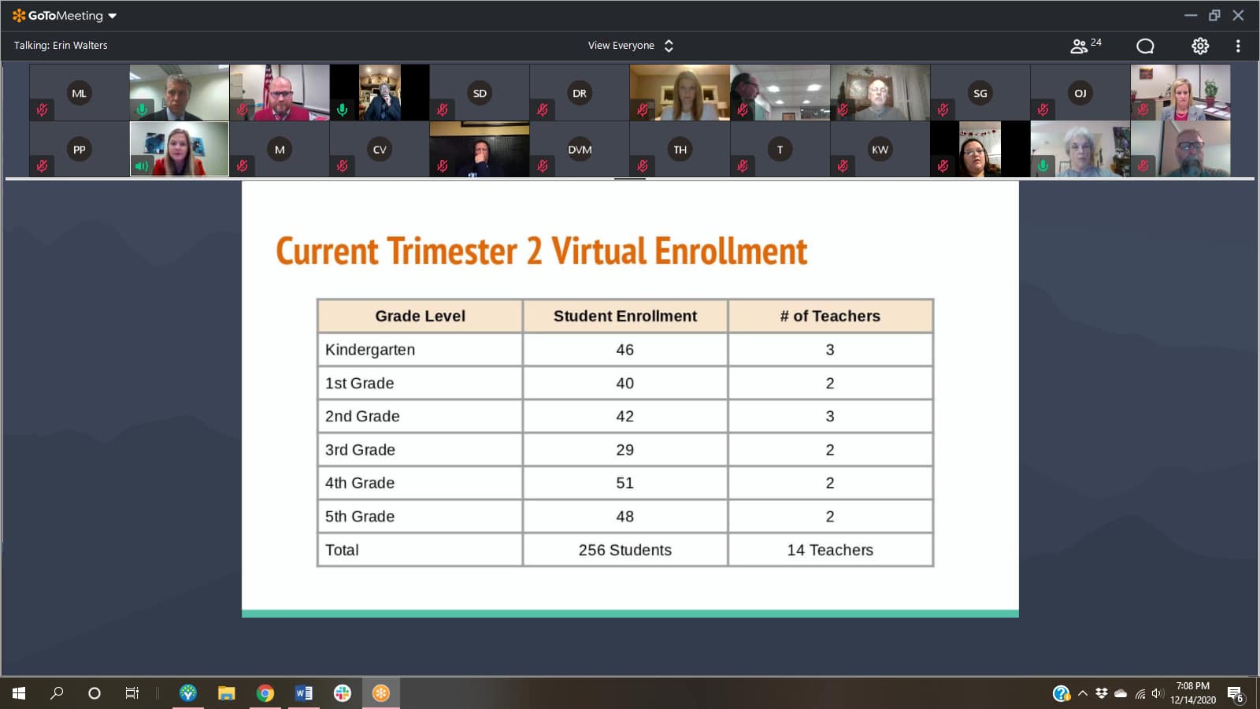Screen dimensions: 1260x709
Task: Open the attendees list showing 24
Action: pyautogui.click(x=1085, y=46)
